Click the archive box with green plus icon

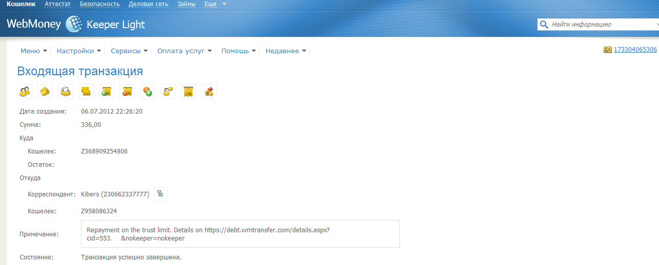pyautogui.click(x=107, y=92)
